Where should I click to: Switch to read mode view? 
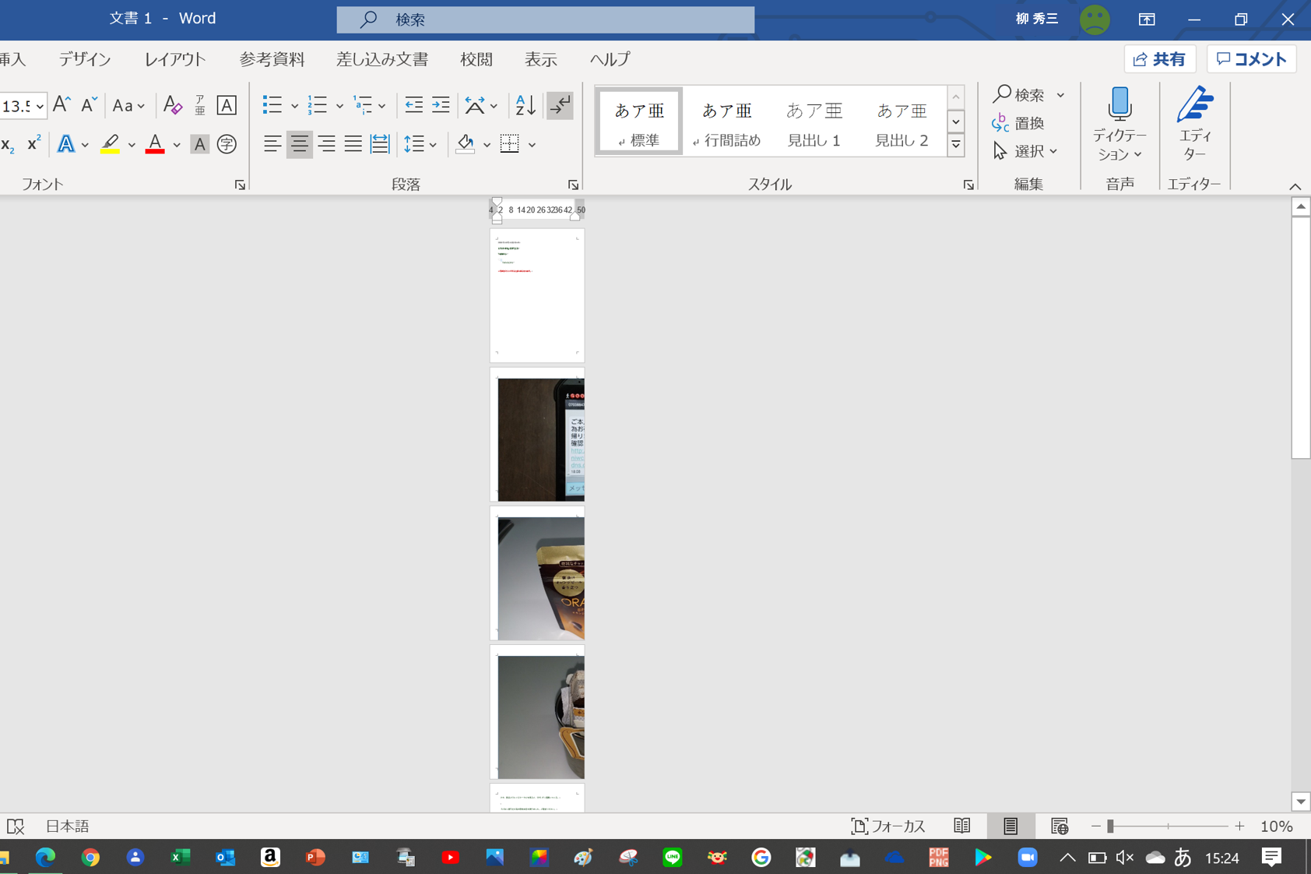click(962, 826)
